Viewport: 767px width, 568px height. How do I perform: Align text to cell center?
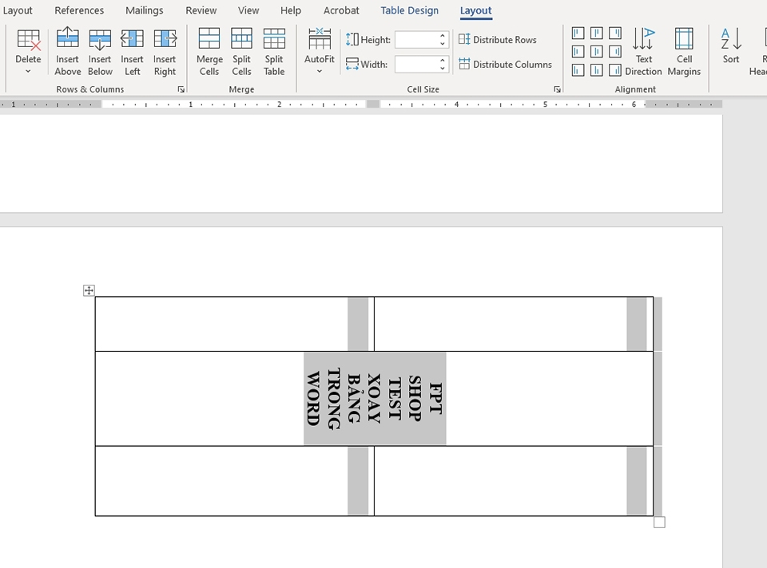coord(596,52)
